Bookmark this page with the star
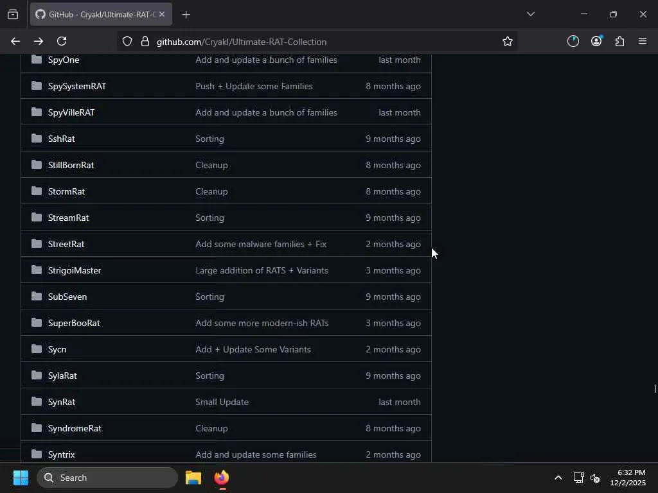Screen dimensions: 658x493 point(508,41)
